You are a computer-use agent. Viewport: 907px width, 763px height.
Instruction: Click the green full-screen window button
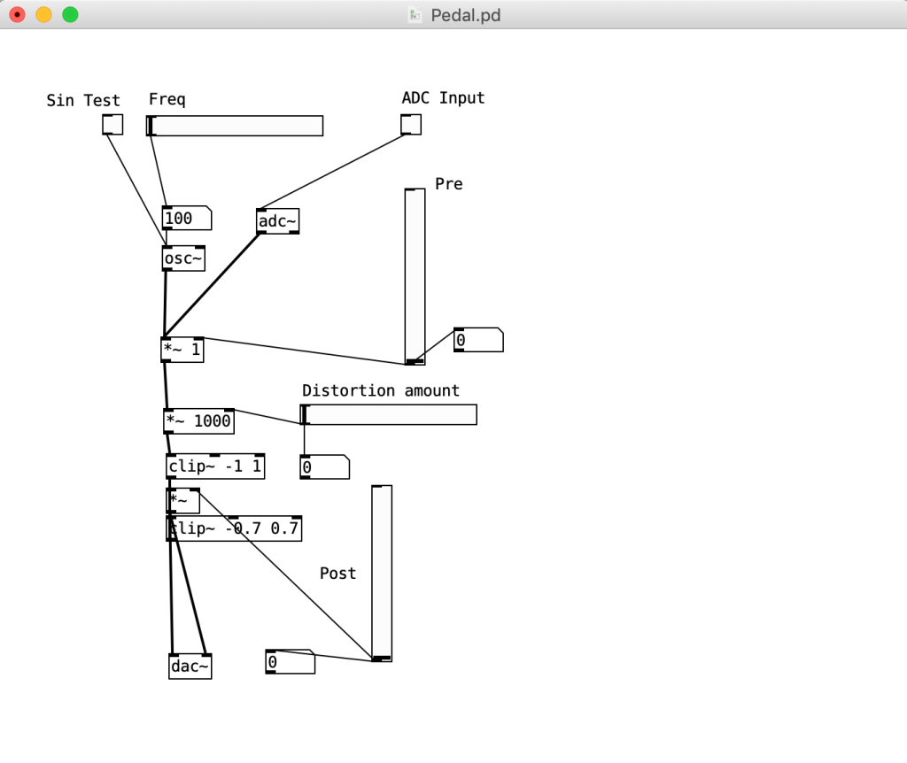pos(70,15)
